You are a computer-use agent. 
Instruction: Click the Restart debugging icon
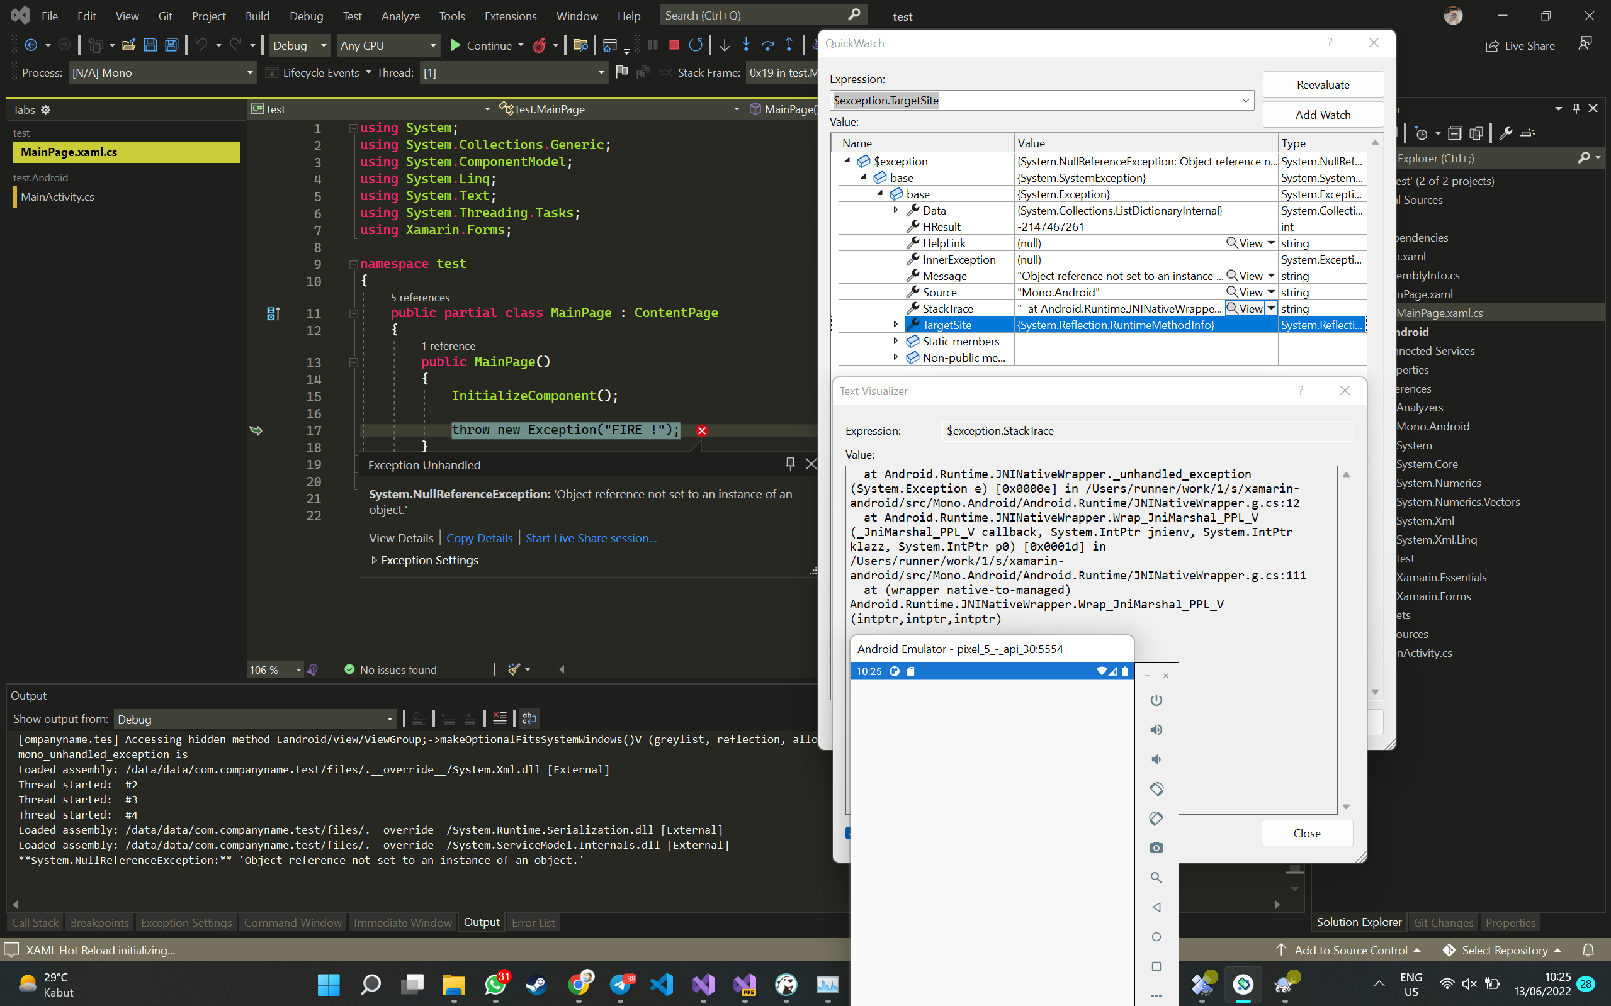696,45
